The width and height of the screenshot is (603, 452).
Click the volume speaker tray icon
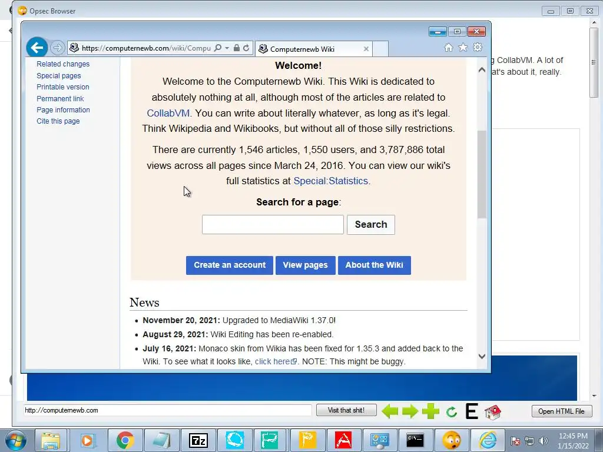(x=544, y=441)
